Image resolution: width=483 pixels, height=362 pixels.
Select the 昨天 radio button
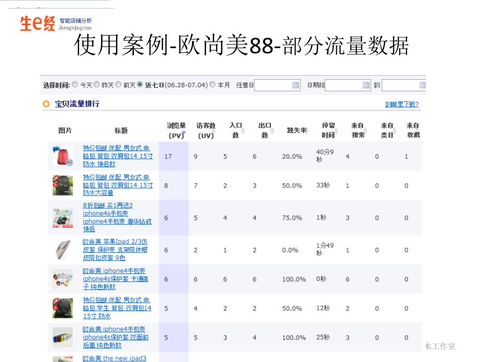(96, 84)
